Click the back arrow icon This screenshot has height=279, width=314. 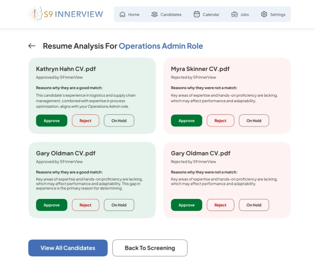point(32,46)
